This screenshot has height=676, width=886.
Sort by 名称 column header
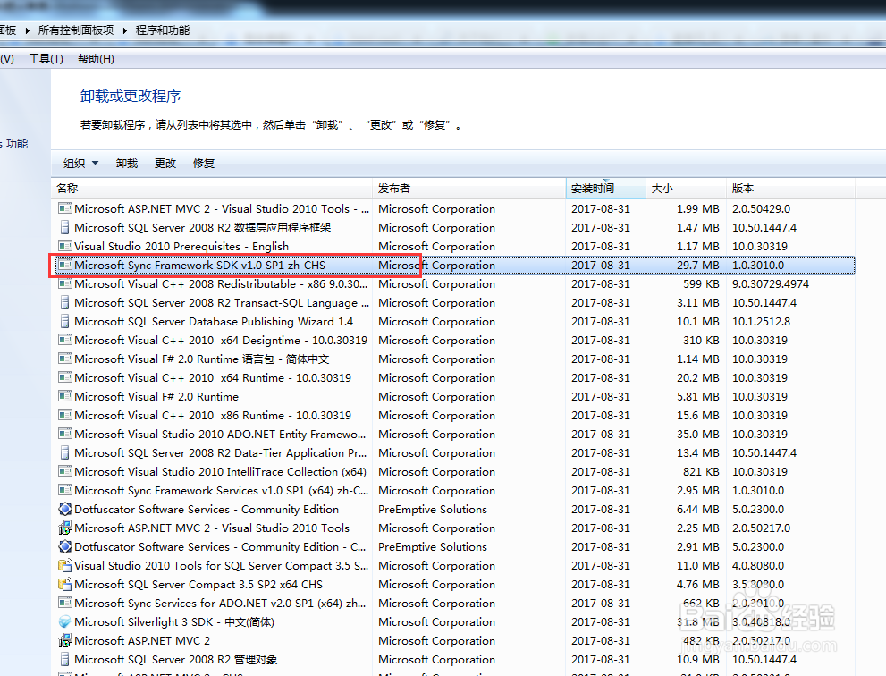point(212,188)
